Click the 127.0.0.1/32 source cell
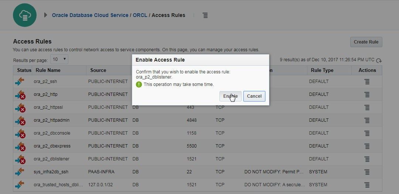Screen dimensions: 399x194 click(100, 185)
